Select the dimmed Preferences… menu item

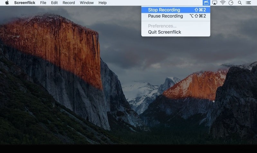coord(176,26)
